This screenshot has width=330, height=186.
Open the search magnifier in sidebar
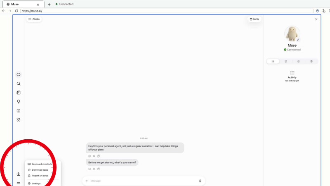pyautogui.click(x=19, y=83)
